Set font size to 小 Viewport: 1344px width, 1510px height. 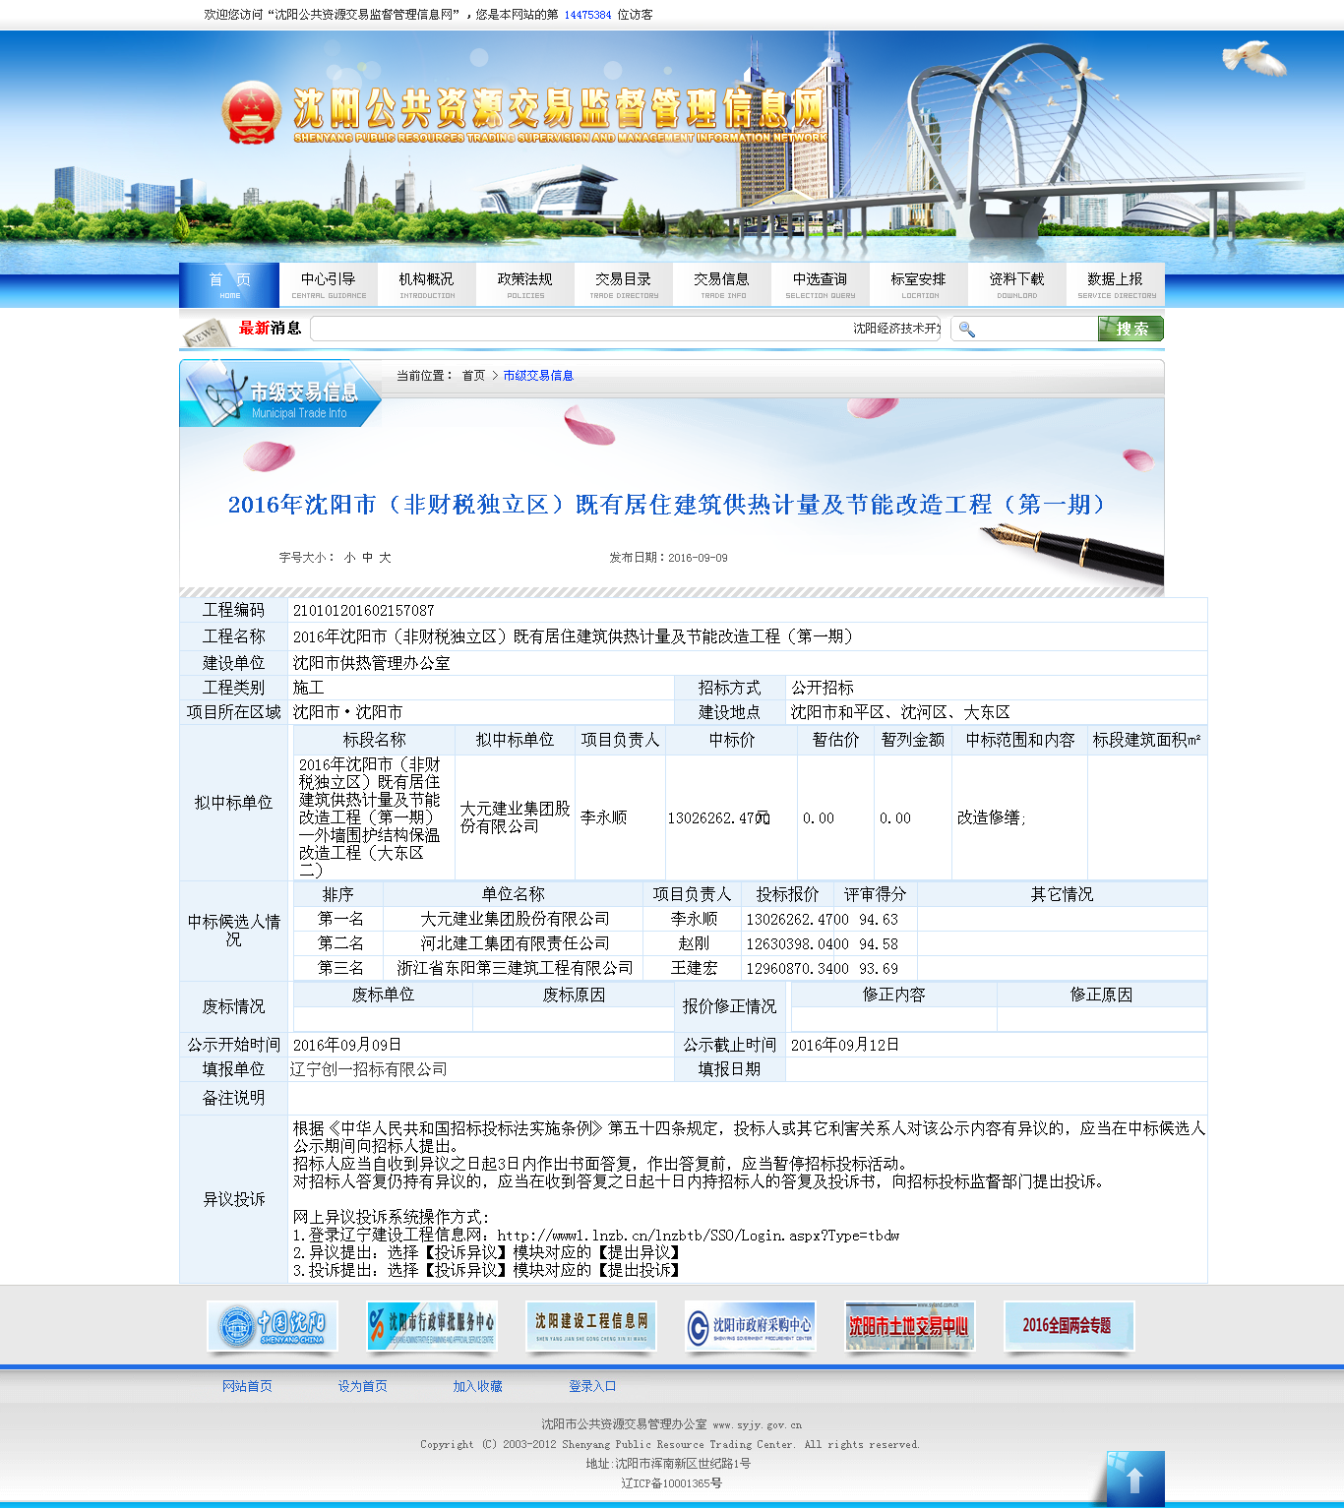coord(349,558)
